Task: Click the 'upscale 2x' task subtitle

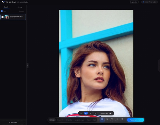Action: point(12,18)
